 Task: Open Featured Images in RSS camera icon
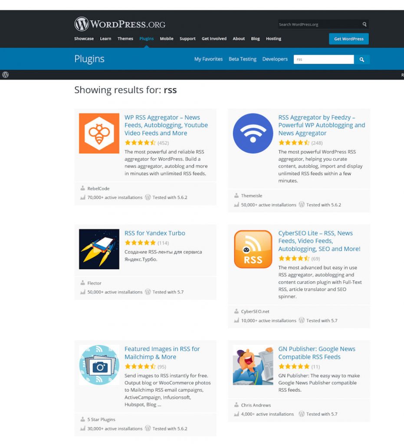pos(99,365)
